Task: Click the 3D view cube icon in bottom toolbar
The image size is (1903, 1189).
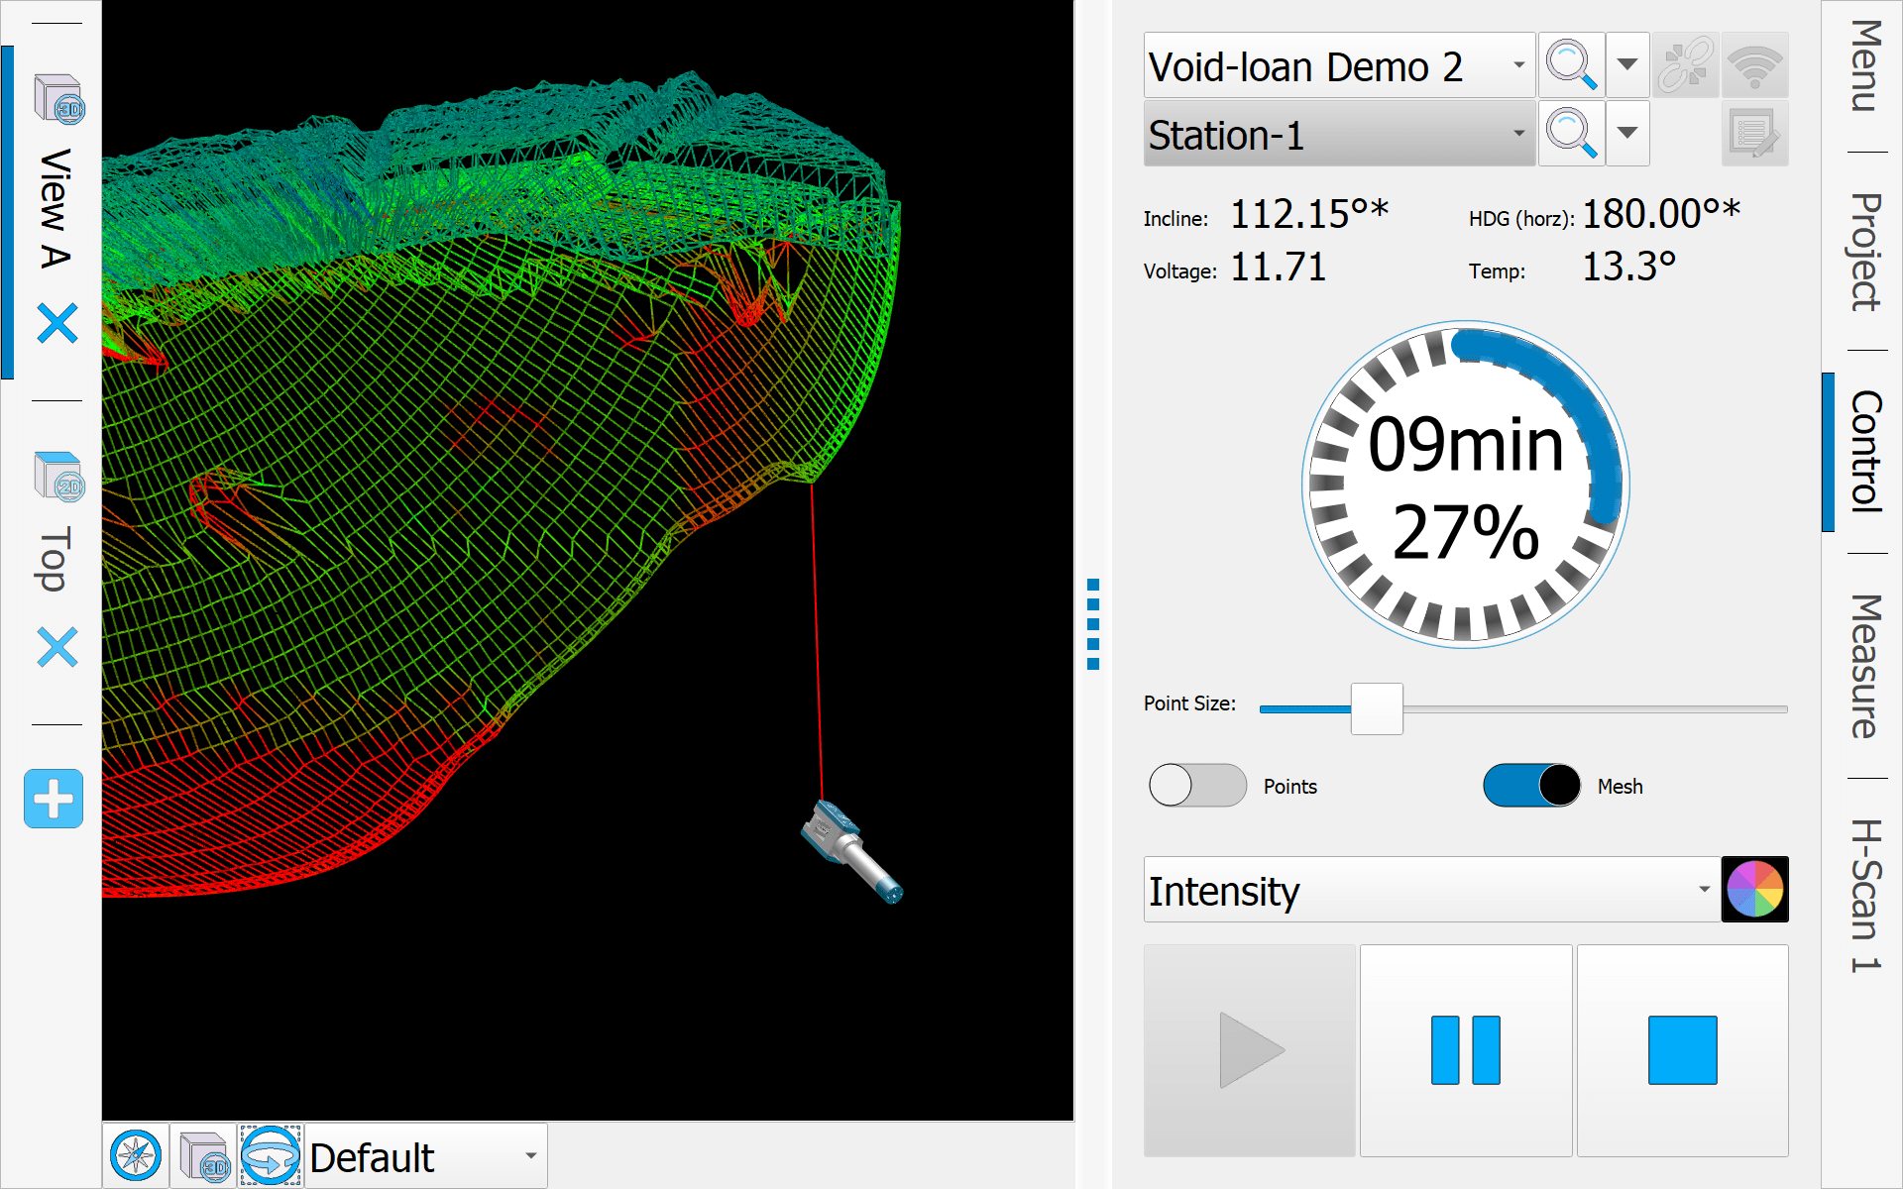Action: [x=204, y=1155]
